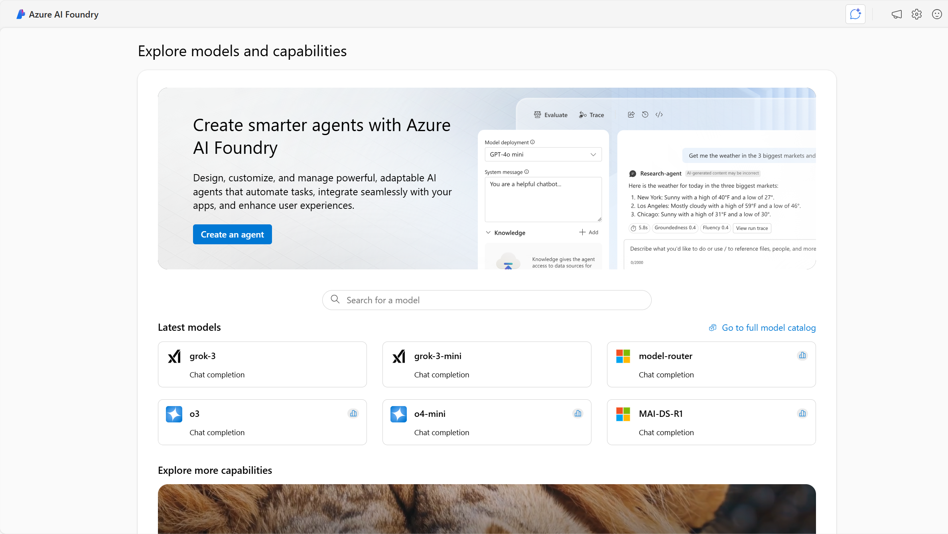Click benchmark chart icon on model-router card
This screenshot has width=948, height=534.
(802, 355)
